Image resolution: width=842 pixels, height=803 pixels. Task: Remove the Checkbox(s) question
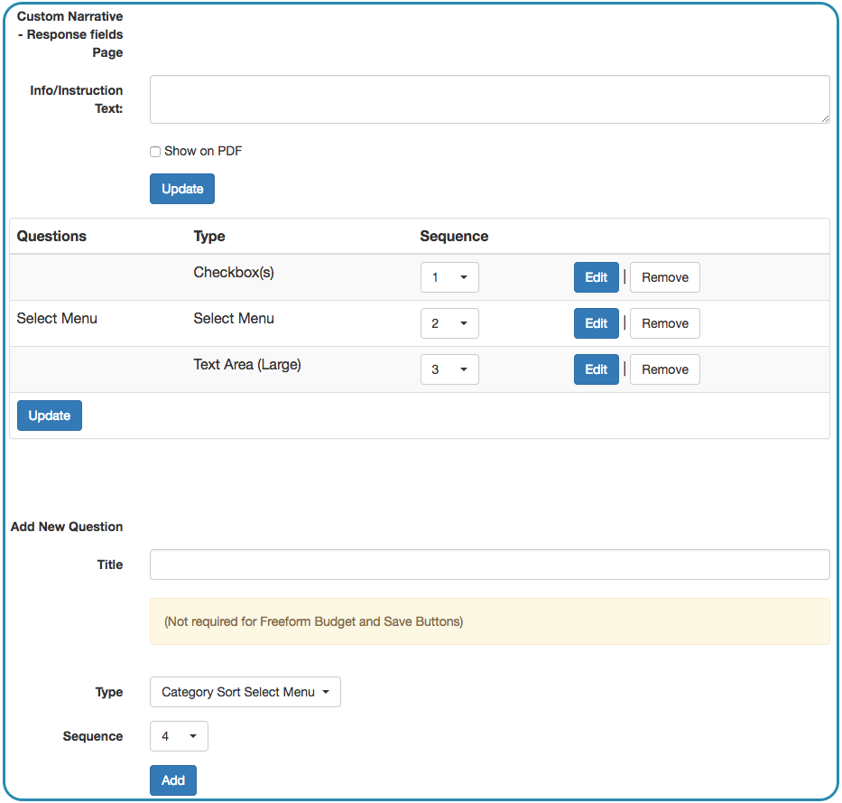[x=665, y=277]
